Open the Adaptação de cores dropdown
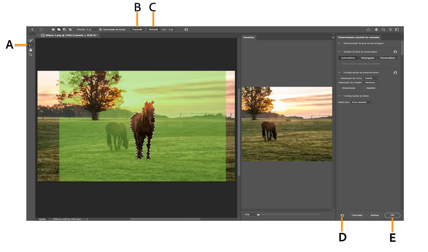428x252 pixels. coord(372,78)
